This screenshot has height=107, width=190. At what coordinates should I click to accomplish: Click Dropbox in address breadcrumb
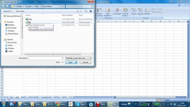point(28,7)
